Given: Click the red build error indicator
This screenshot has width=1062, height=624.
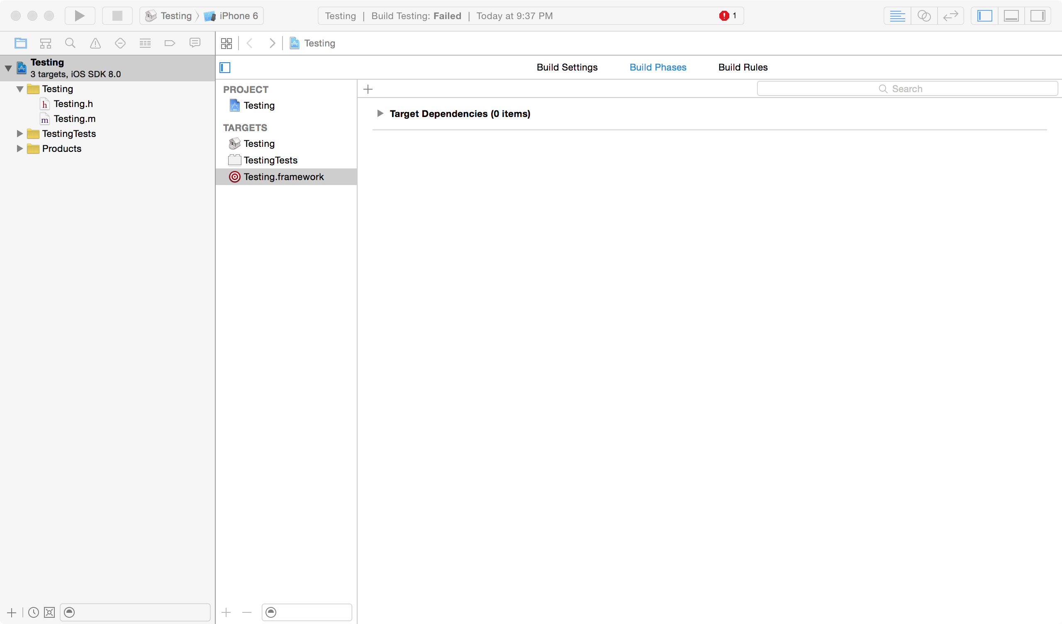Looking at the screenshot, I should click(x=724, y=16).
